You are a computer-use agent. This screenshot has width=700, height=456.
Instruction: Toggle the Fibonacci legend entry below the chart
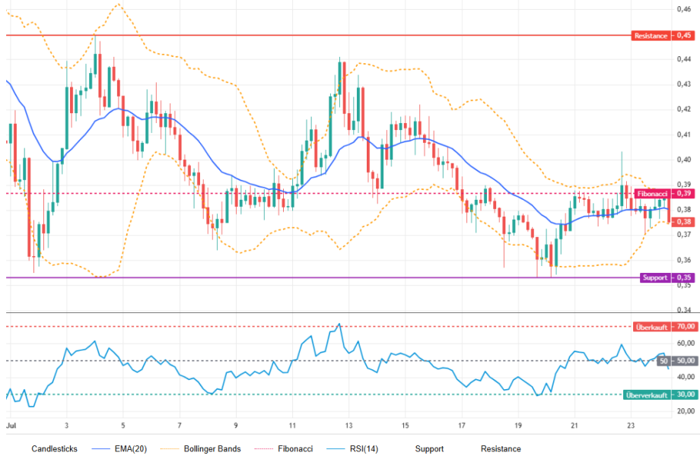coord(295,449)
